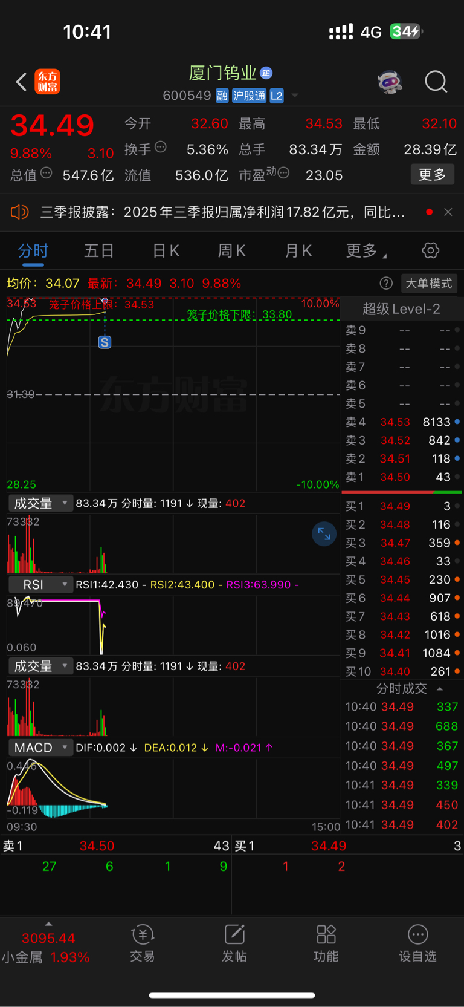Select 卖1 row 34.50 in order book
The height and width of the screenshot is (1007, 464).
tap(402, 477)
